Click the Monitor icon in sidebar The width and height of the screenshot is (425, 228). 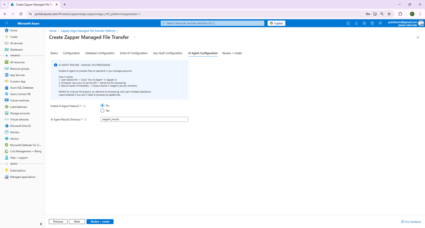tap(7, 132)
